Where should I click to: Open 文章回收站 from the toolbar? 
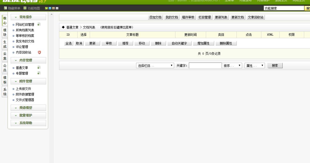(256, 17)
